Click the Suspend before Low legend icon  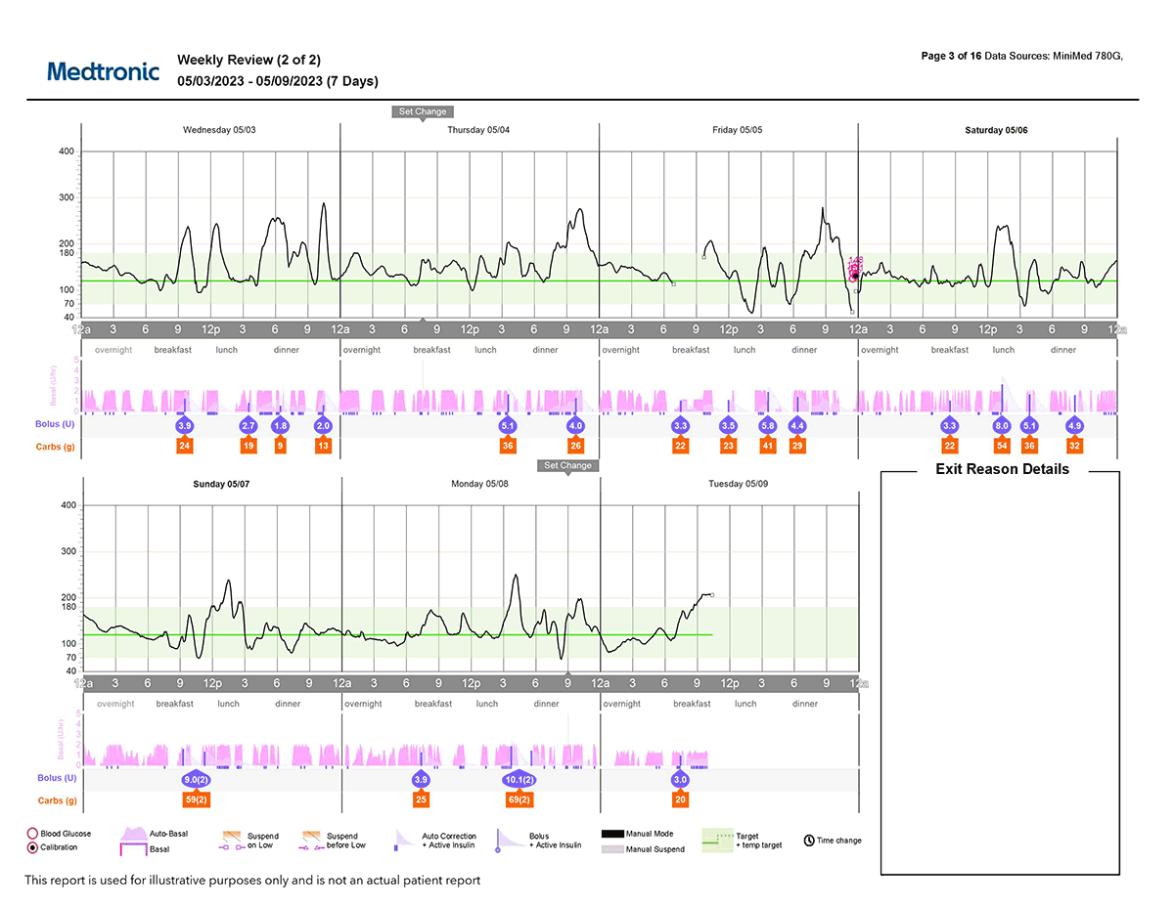click(311, 839)
